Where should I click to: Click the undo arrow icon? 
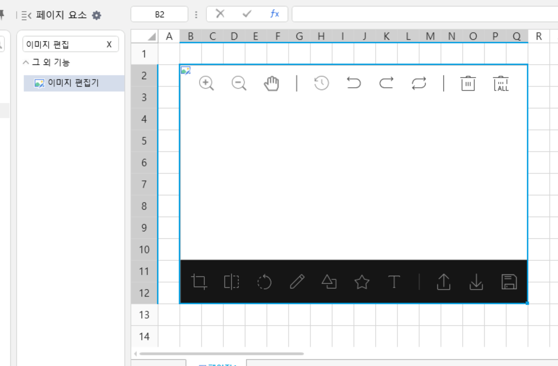pos(354,83)
